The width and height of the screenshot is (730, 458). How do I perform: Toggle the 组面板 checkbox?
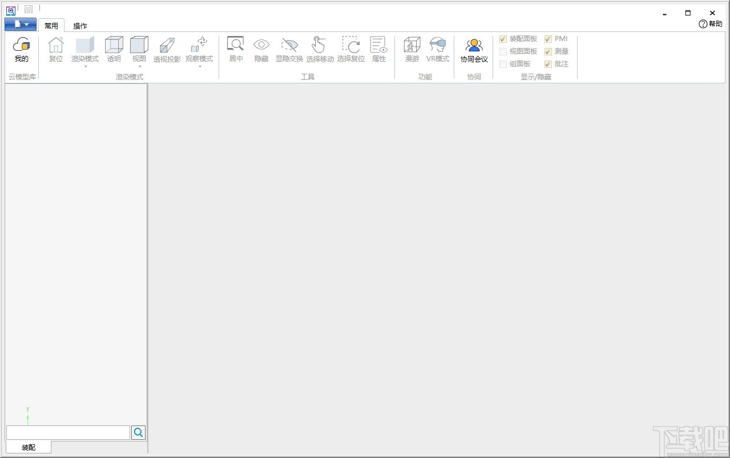click(503, 65)
